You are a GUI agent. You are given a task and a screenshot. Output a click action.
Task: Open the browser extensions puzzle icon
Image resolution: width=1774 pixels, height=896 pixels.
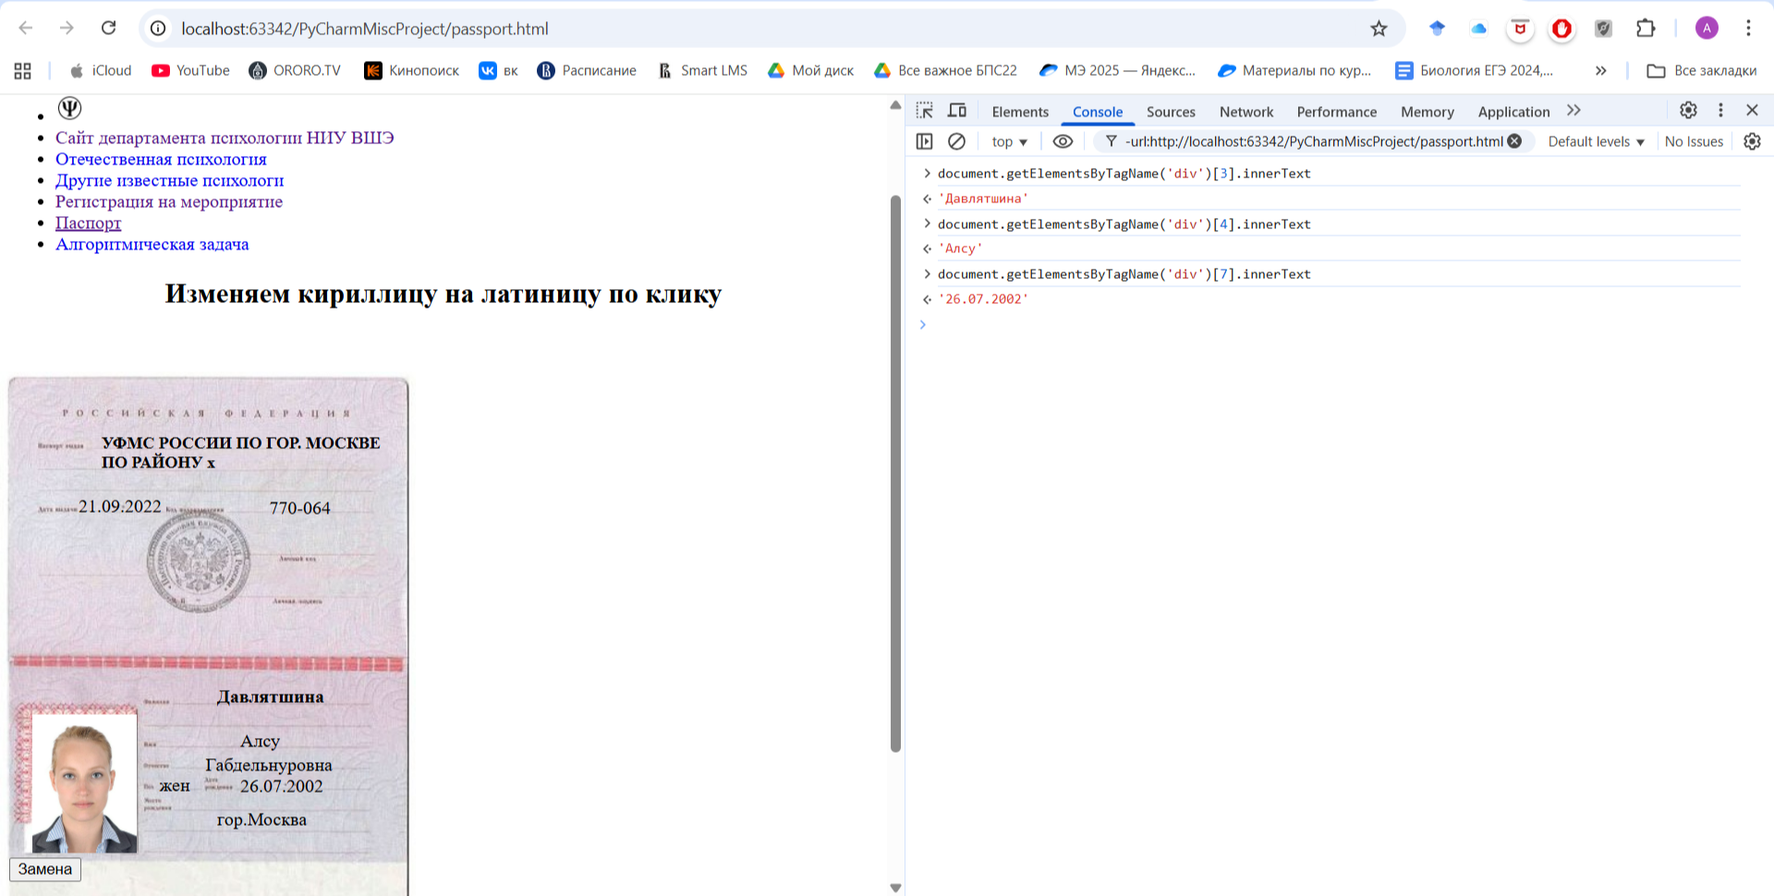point(1646,29)
